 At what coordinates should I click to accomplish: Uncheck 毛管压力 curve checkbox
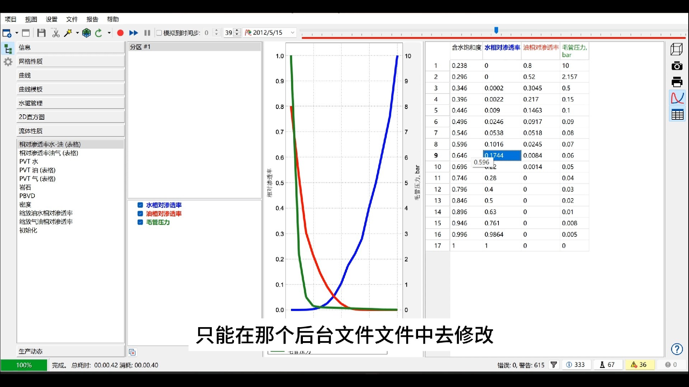pos(140,222)
